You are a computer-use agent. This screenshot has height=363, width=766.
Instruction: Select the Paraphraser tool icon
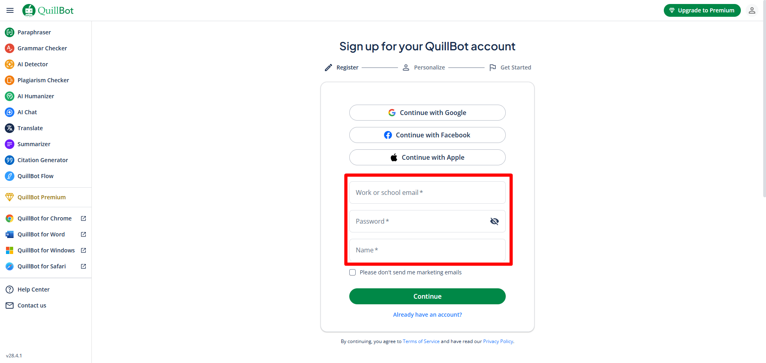10,32
